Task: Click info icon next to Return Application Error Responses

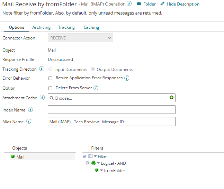Action: [127, 78]
